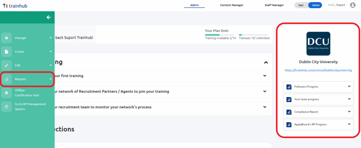Collapse sidebar with the back arrow
The height and width of the screenshot is (148, 361).
[49, 18]
